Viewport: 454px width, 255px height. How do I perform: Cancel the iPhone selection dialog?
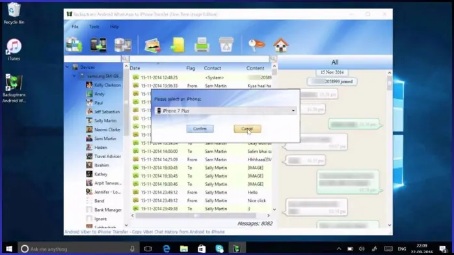[247, 129]
